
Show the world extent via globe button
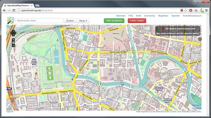pyautogui.click(x=13, y=43)
